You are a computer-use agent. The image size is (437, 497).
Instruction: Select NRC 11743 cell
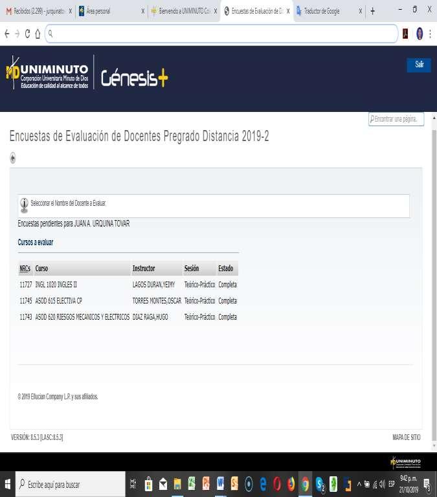pyautogui.click(x=26, y=317)
